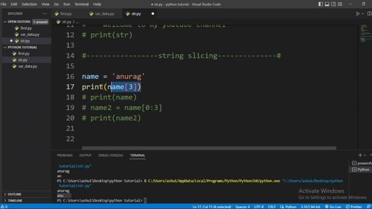Click editor horizontal scrollbar
372x209 pixels.
[209, 148]
